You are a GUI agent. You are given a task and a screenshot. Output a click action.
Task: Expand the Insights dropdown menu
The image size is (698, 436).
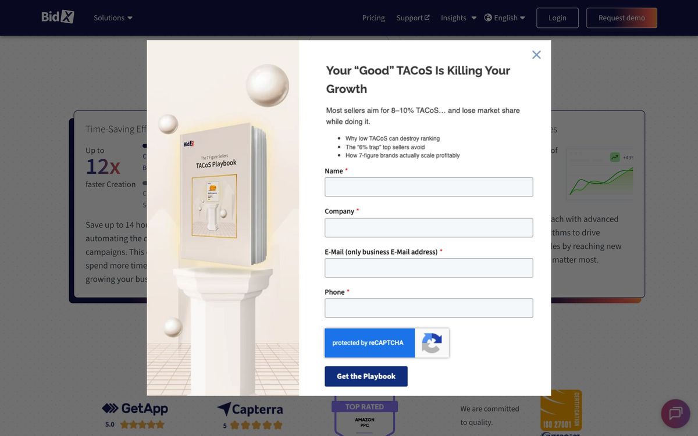click(x=458, y=18)
